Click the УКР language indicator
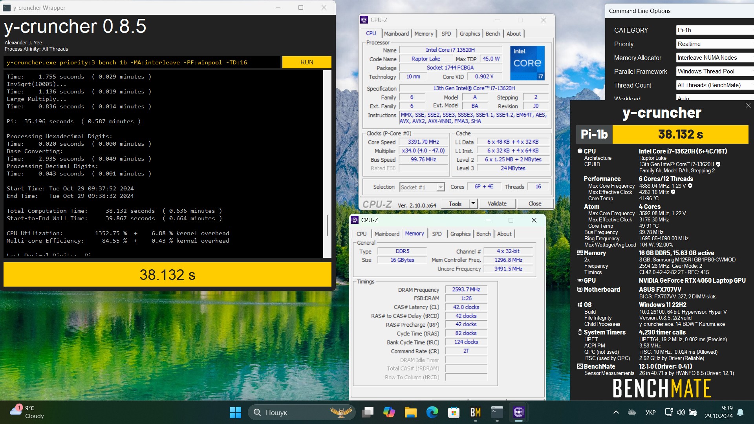The height and width of the screenshot is (424, 754). pyautogui.click(x=650, y=412)
